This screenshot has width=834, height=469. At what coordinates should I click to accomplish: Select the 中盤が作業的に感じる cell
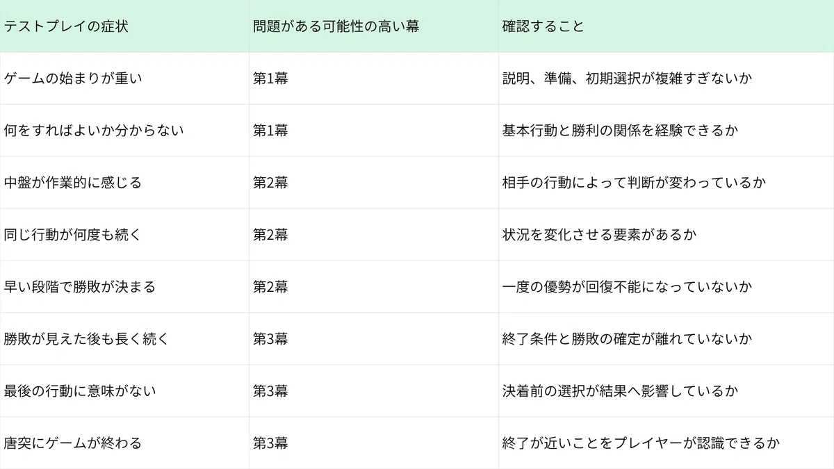(124, 183)
